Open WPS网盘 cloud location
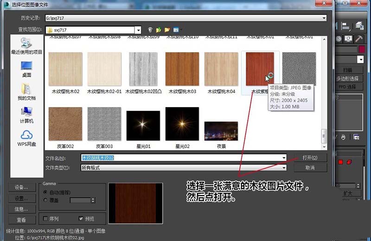 pos(26,138)
